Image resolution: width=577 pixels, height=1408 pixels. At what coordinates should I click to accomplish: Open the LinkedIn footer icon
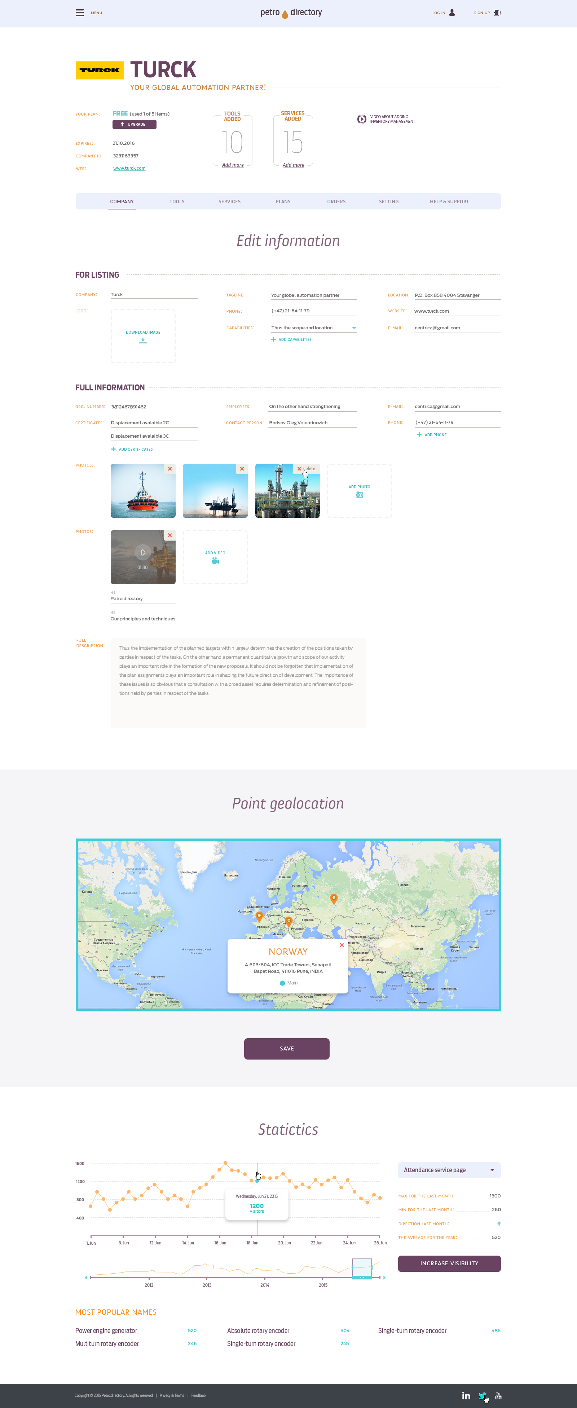tap(466, 1395)
